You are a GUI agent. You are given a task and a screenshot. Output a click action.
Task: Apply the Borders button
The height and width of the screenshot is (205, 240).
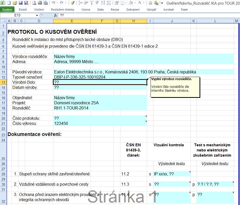[x=123, y=3]
